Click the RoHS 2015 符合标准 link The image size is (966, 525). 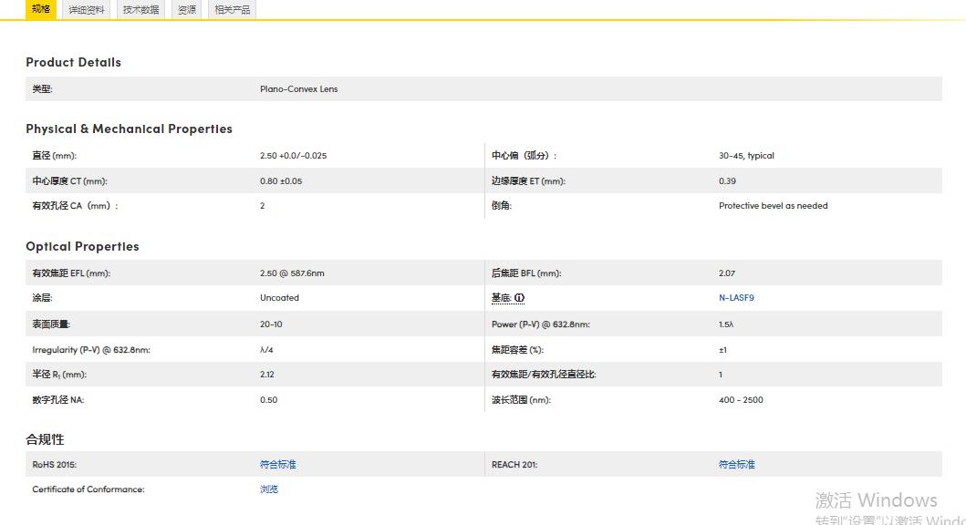click(x=278, y=465)
